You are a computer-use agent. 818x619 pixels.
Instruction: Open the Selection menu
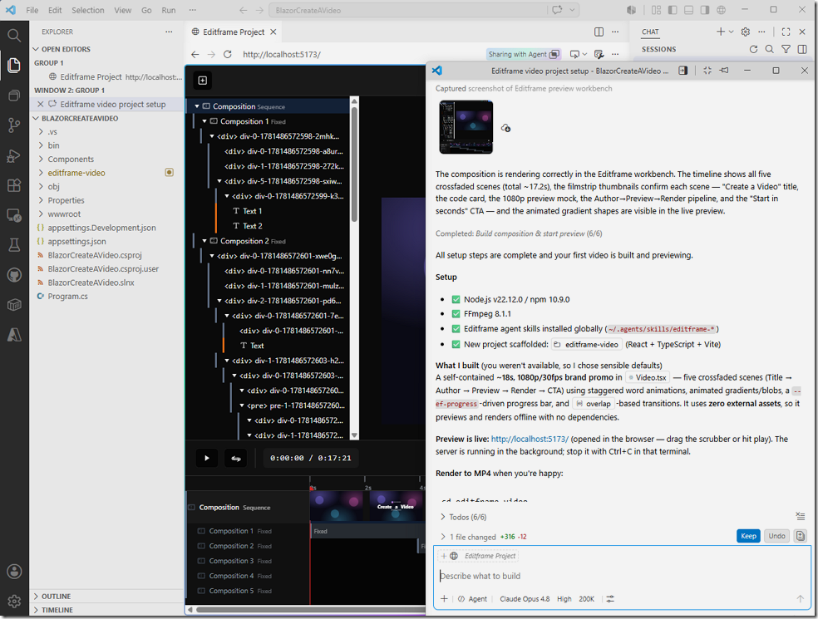click(87, 10)
